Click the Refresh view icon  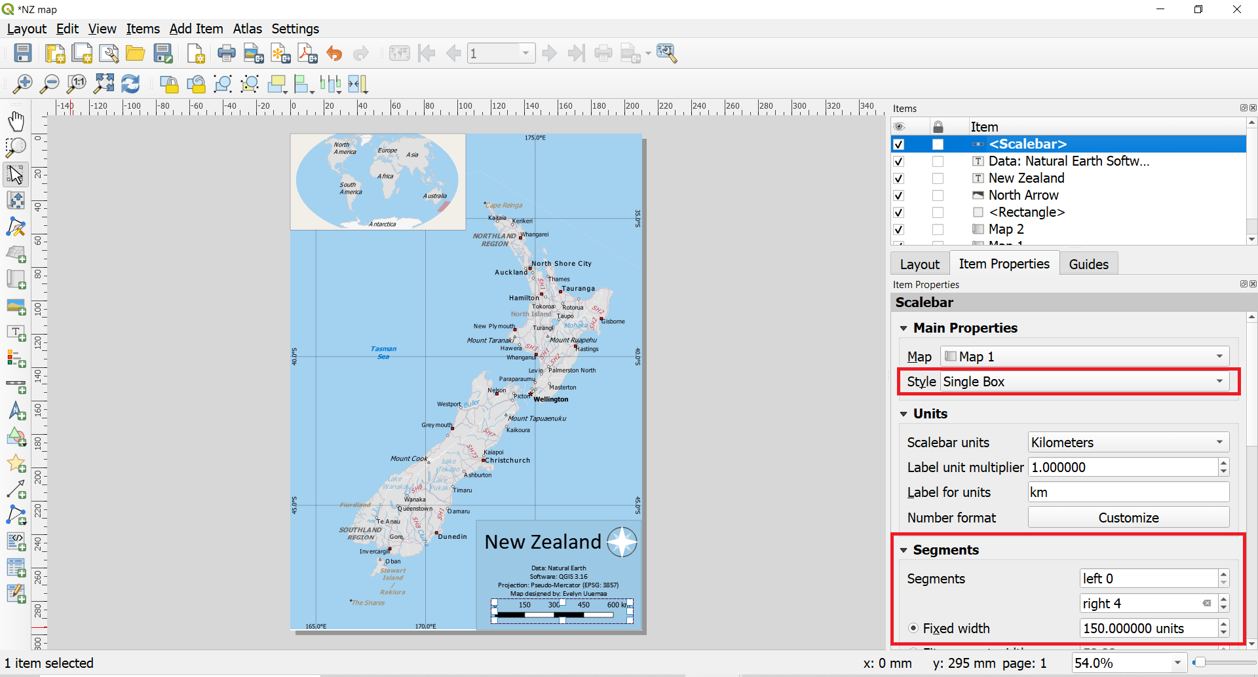point(131,84)
